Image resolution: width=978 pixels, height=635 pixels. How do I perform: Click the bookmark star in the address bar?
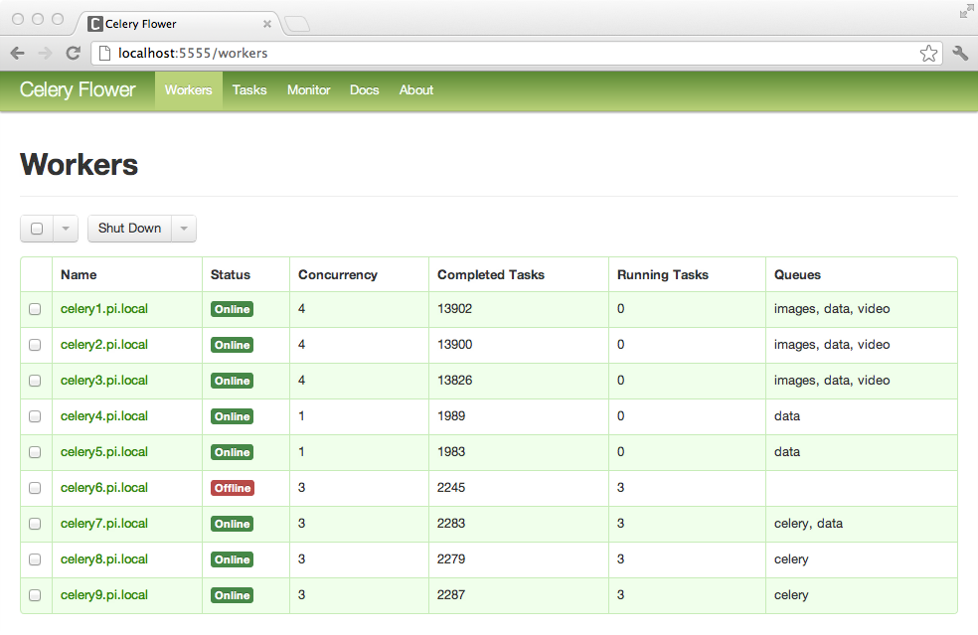coord(928,53)
